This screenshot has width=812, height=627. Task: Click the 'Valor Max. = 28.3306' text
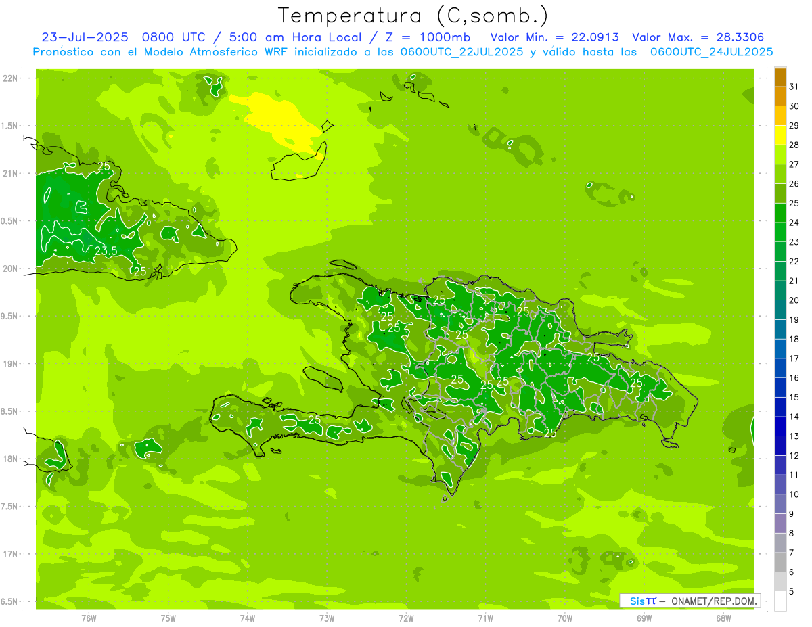(698, 37)
